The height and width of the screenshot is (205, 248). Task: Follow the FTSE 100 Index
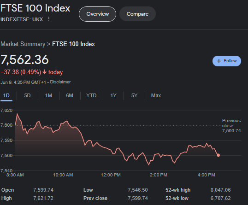pyautogui.click(x=227, y=61)
